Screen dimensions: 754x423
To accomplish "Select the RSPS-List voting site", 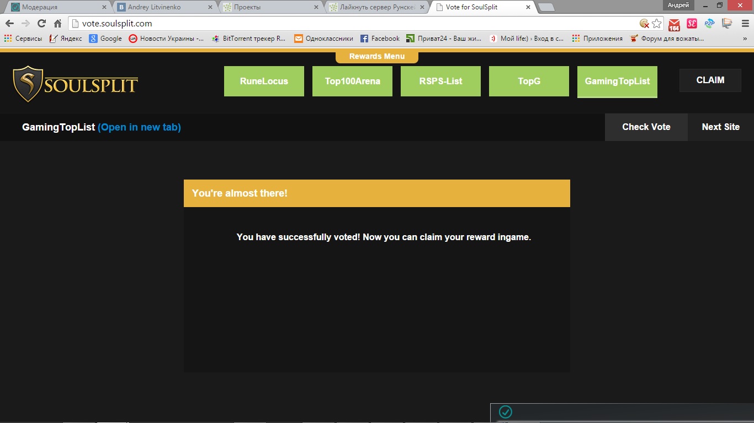I will [440, 81].
